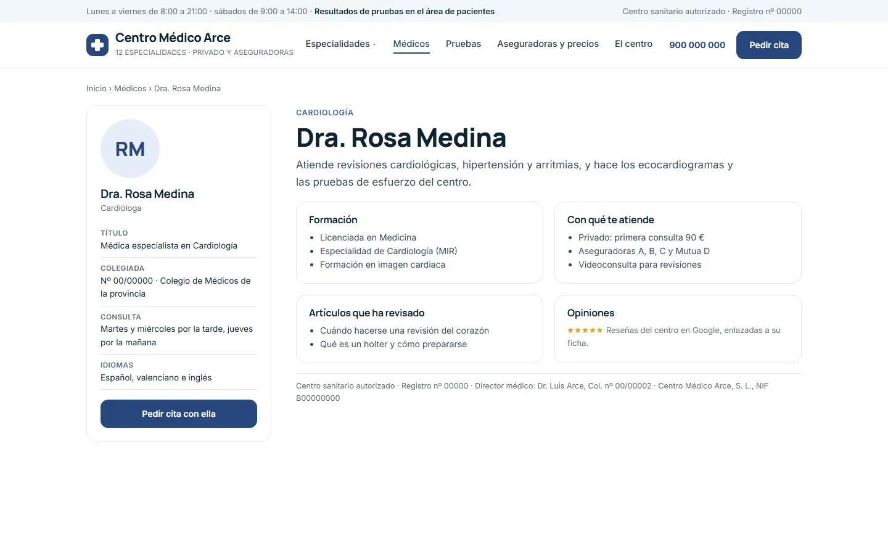
Task: Expand the Especialidades dropdown menu
Action: coord(340,44)
